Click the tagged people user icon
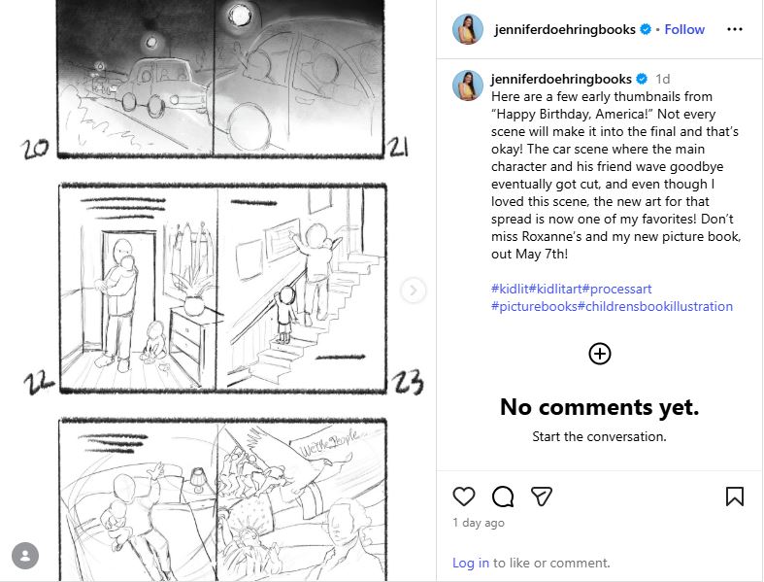The height and width of the screenshot is (582, 764). (25, 556)
